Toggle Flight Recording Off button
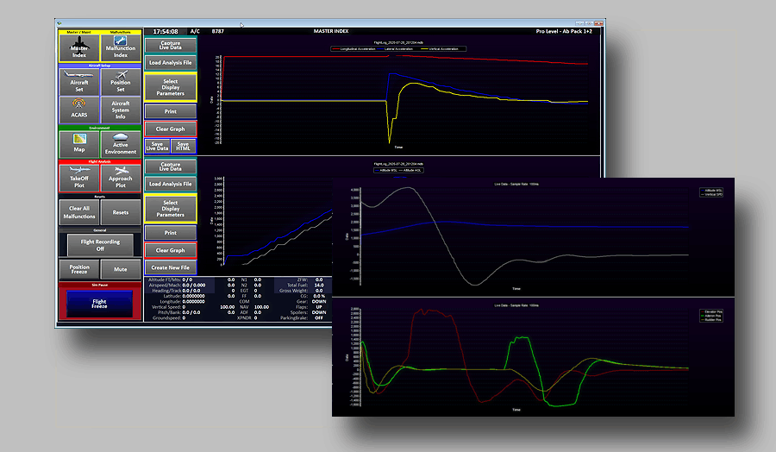This screenshot has height=452, width=776. [x=100, y=245]
